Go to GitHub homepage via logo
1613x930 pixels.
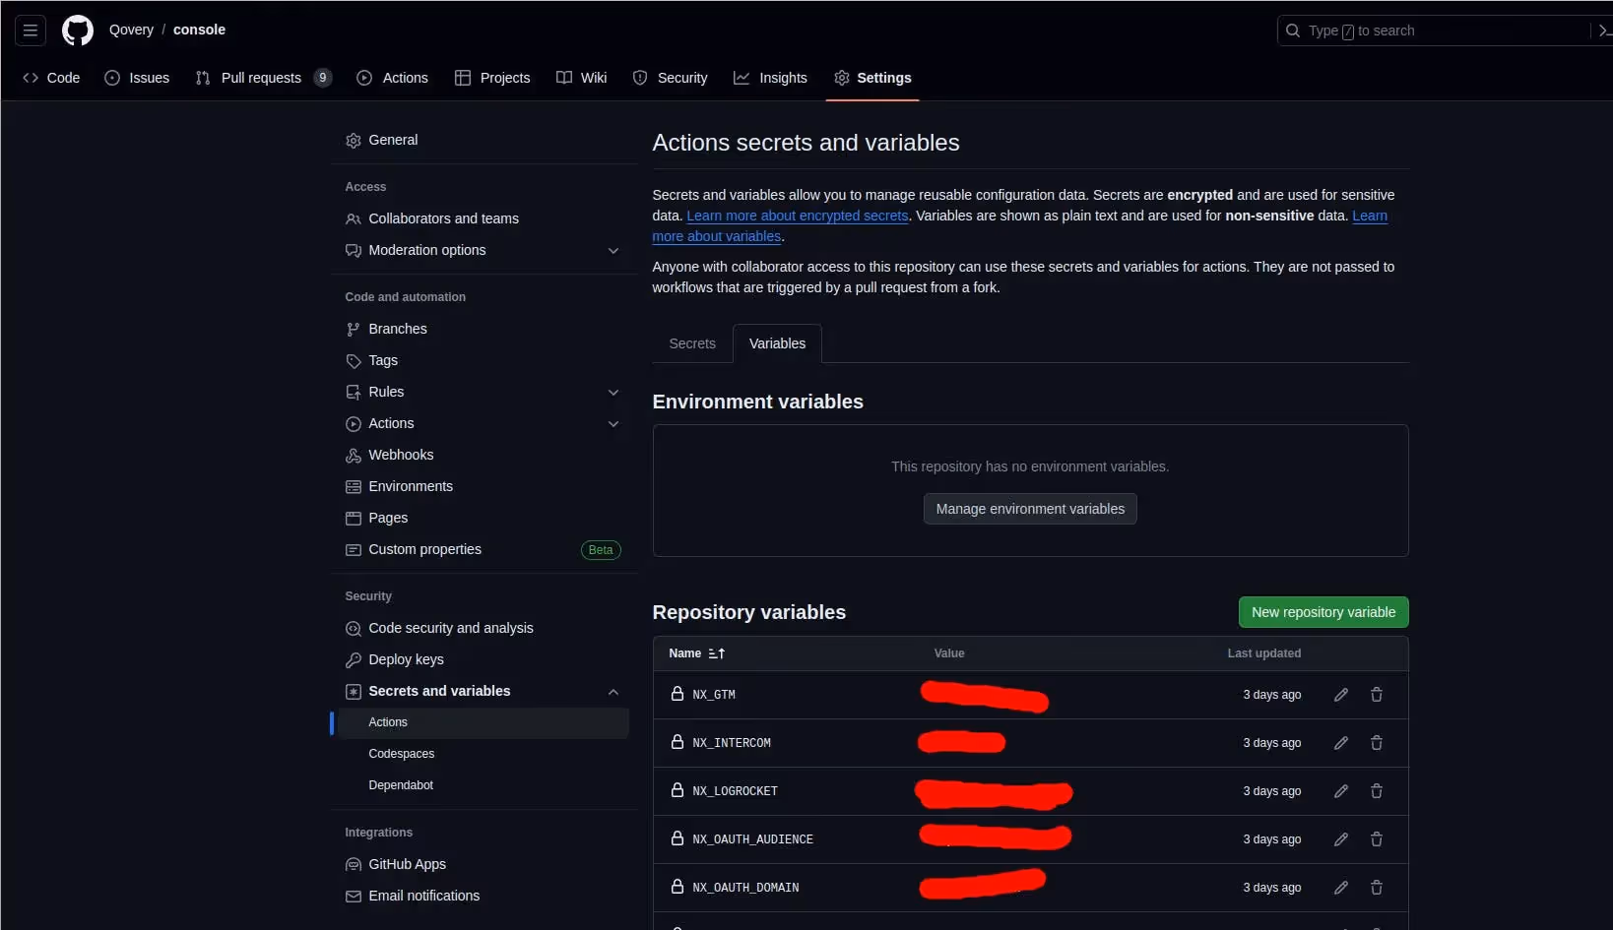click(78, 31)
